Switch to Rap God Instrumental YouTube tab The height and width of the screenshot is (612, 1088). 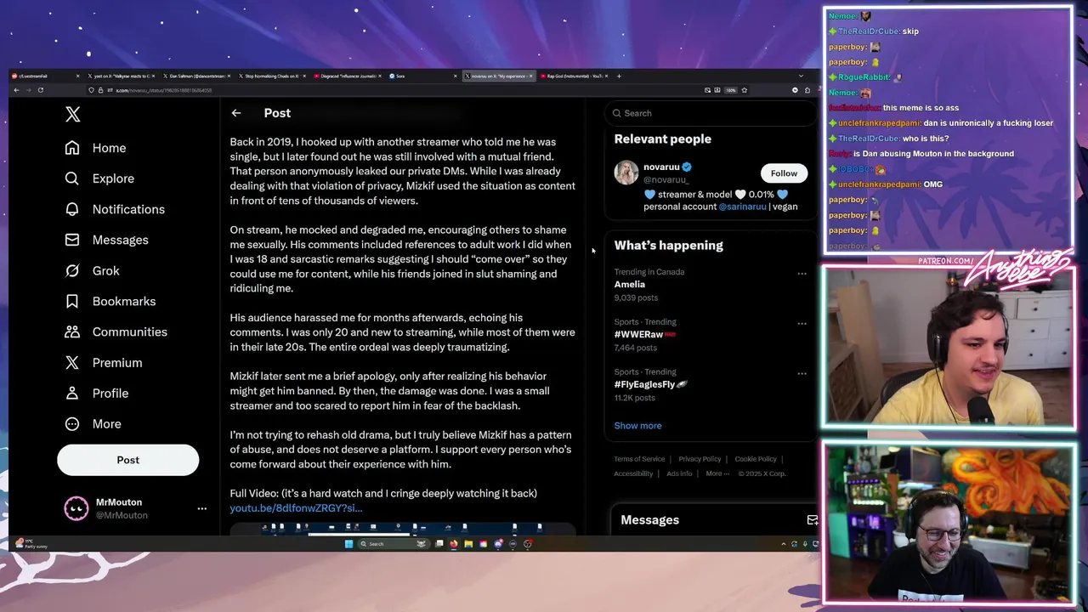574,76
